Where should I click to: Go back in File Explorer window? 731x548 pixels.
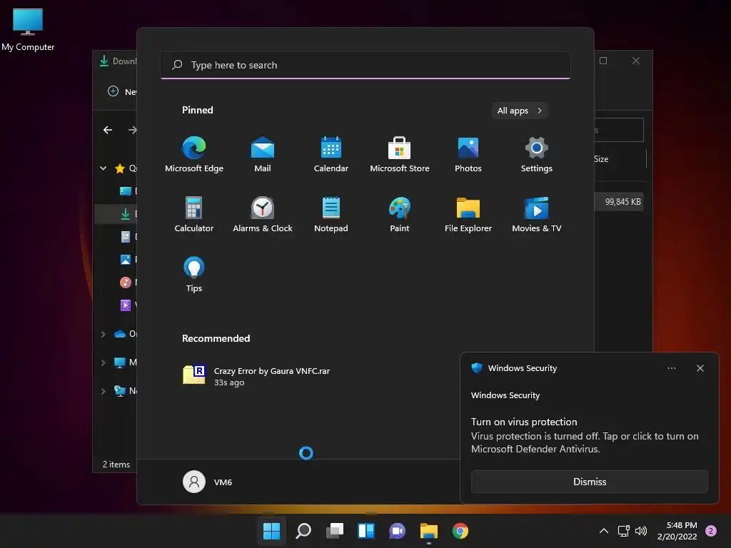pos(108,130)
